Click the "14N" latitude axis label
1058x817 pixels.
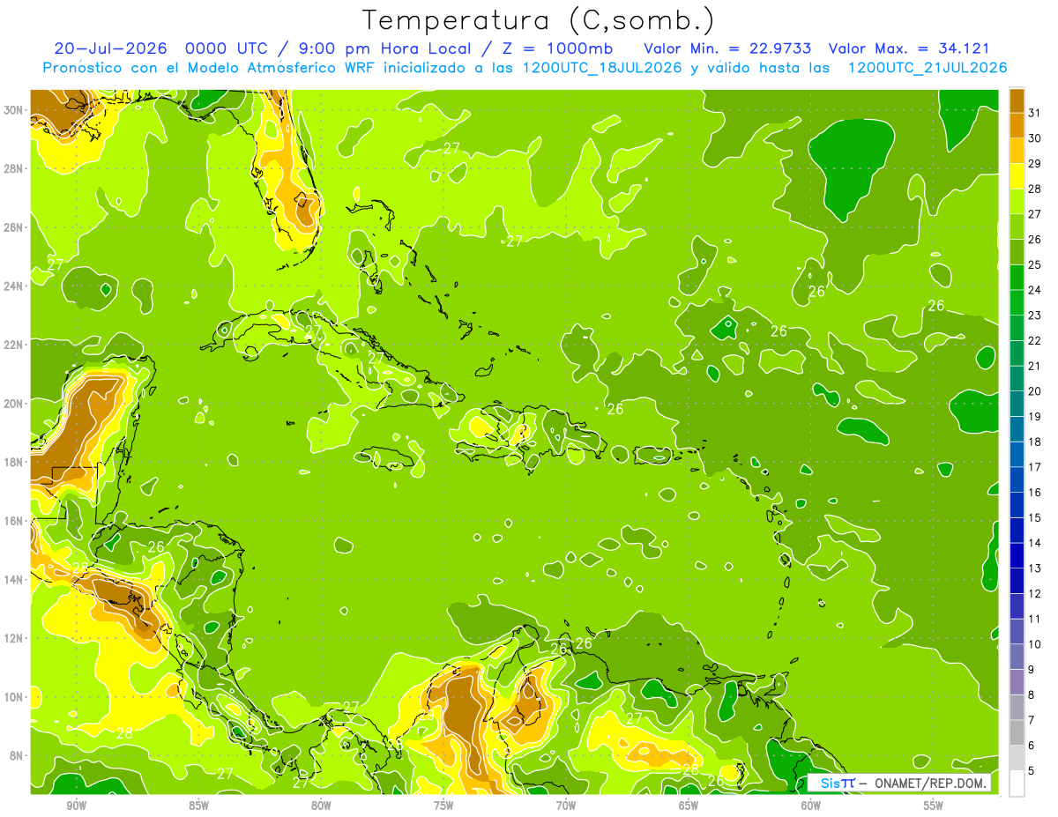click(13, 580)
